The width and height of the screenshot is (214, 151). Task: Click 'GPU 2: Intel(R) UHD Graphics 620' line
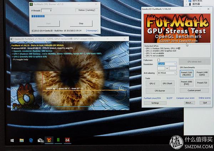click(x=160, y=51)
